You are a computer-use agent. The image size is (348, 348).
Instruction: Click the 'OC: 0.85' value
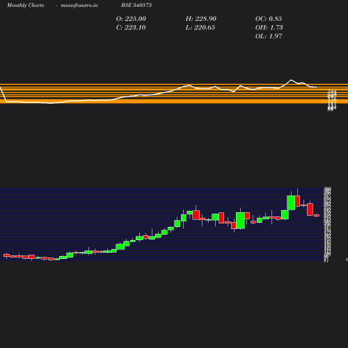point(269,19)
